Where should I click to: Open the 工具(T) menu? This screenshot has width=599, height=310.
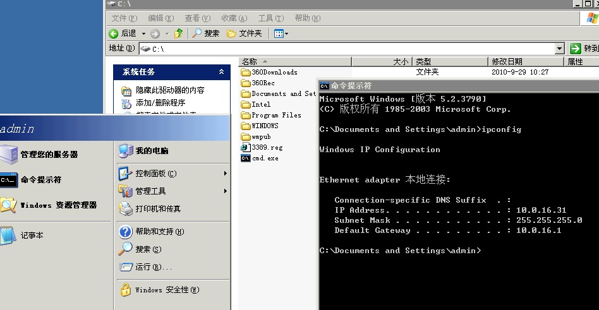tap(271, 18)
